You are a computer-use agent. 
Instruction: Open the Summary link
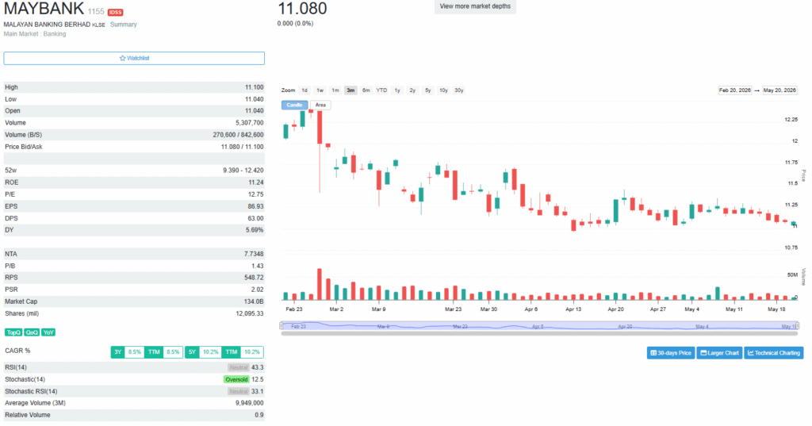point(123,25)
